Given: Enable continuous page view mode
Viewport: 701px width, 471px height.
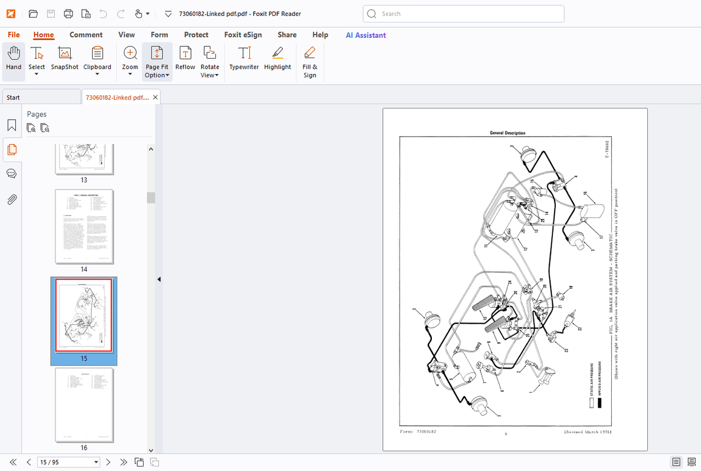Looking at the screenshot, I should point(691,462).
